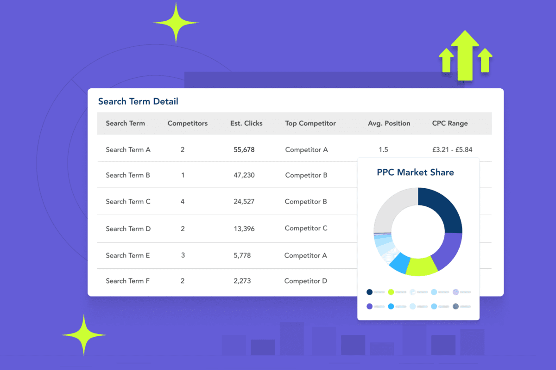Toggle the dark purple legend dot

click(x=369, y=306)
